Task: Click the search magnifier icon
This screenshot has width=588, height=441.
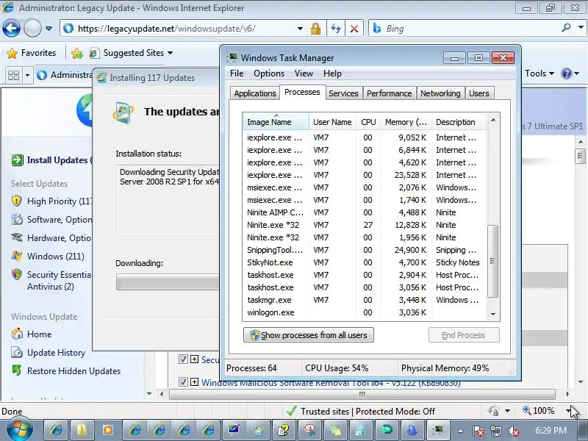Action: (566, 28)
